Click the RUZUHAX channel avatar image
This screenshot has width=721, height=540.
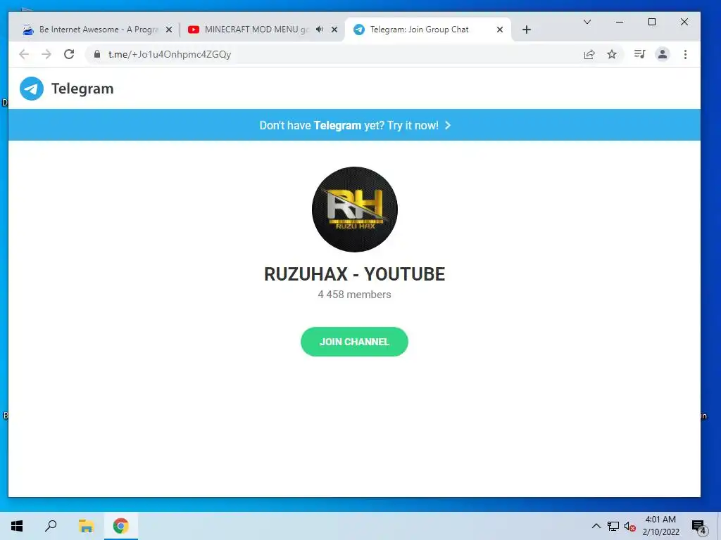pyautogui.click(x=355, y=210)
